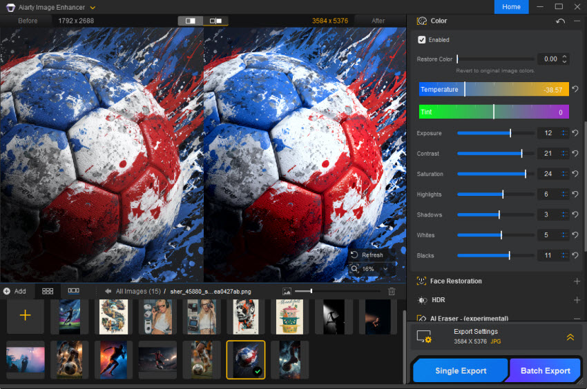
Task: Click the thumbnail size image icon
Action: pos(287,291)
